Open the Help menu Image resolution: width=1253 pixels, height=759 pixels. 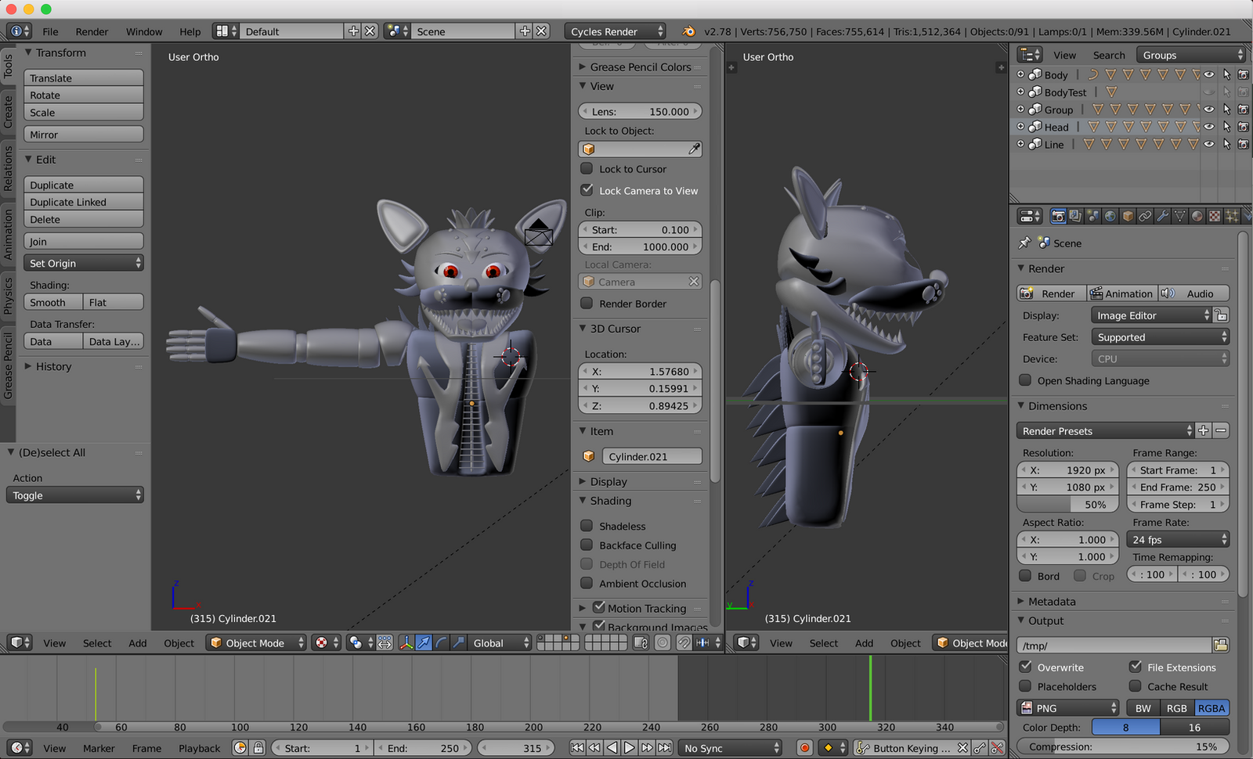[190, 31]
